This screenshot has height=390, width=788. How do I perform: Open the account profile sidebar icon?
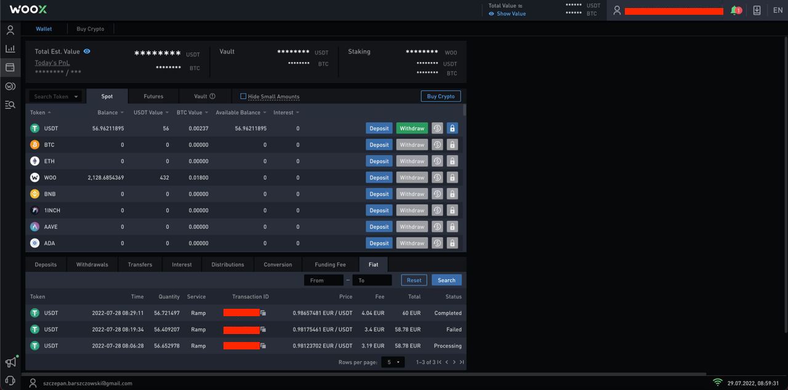tap(10, 30)
